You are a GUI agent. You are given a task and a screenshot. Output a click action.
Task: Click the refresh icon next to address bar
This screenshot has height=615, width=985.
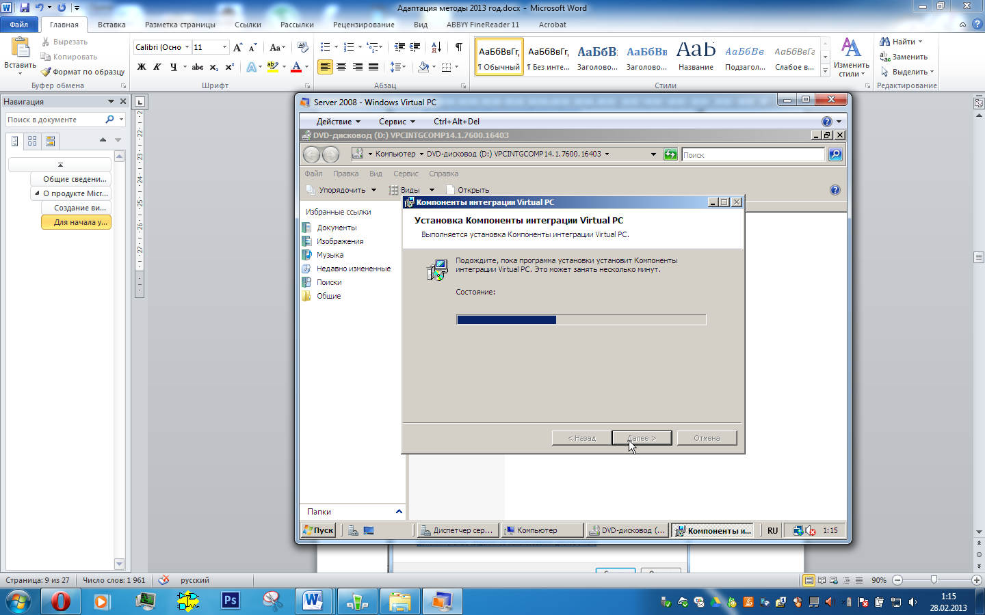click(x=670, y=154)
